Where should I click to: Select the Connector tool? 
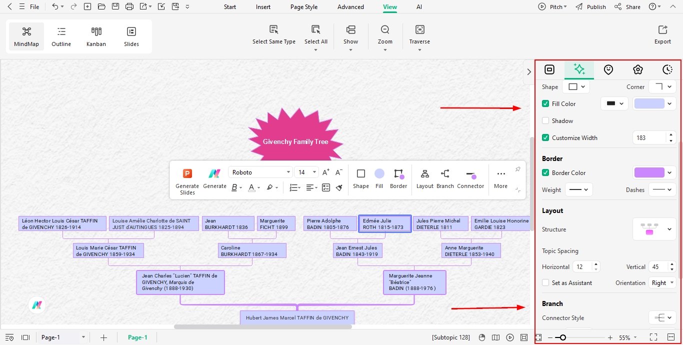point(470,178)
